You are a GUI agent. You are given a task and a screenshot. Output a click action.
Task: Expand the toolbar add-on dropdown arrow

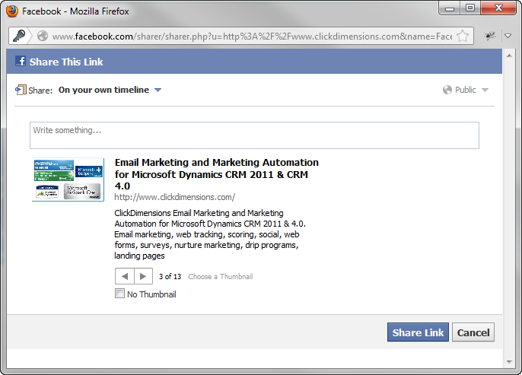(508, 36)
